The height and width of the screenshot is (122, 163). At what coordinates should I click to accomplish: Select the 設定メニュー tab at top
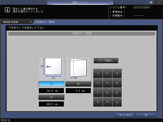pyautogui.click(x=80, y=2)
